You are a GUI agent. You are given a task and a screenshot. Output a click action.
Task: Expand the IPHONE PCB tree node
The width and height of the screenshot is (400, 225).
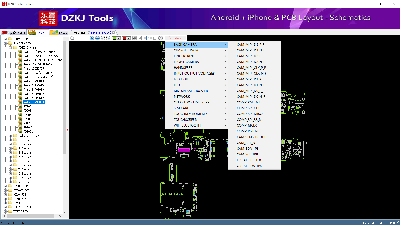tap(5, 186)
